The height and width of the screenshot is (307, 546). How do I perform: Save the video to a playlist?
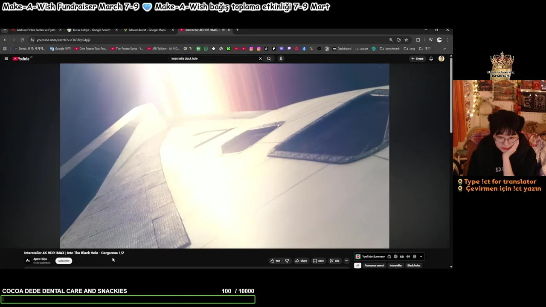click(318, 261)
